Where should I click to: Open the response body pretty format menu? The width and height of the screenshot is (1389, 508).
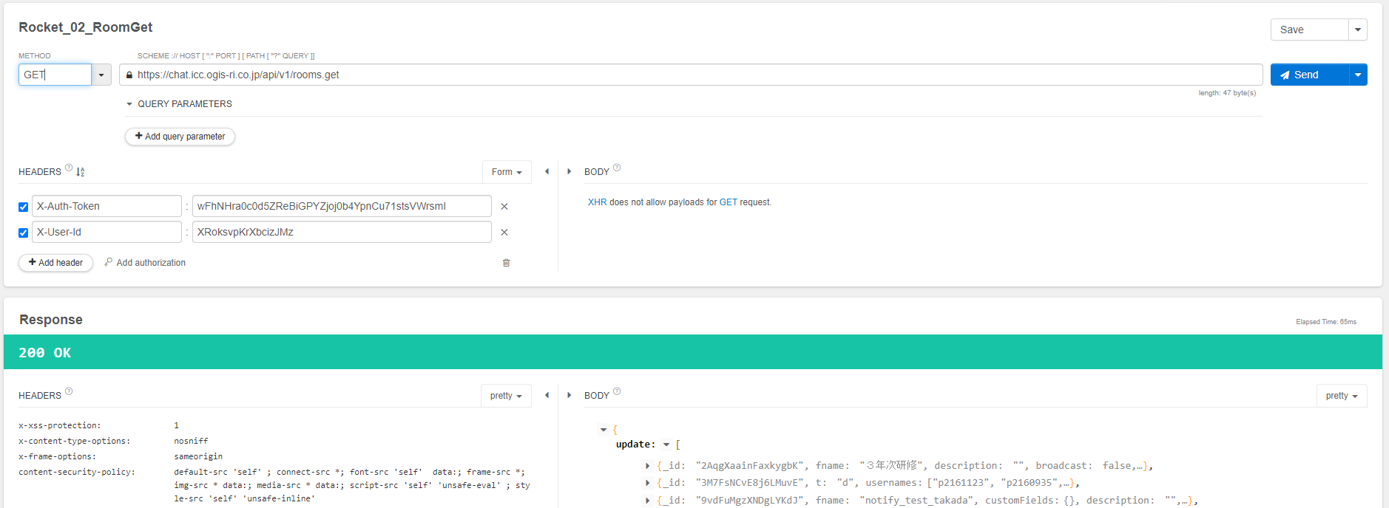[x=1341, y=396]
